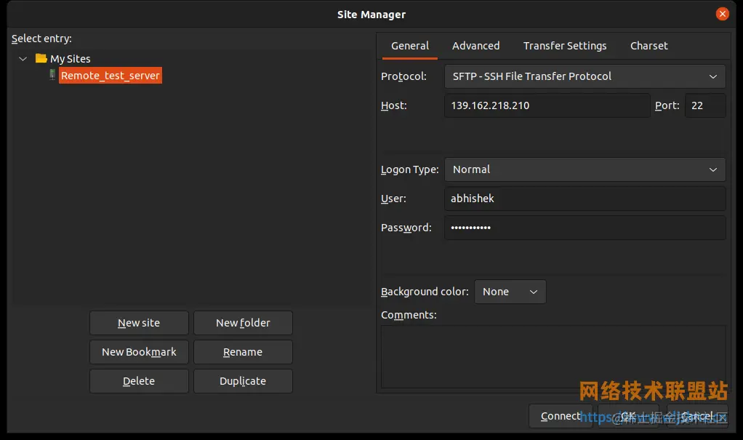The width and height of the screenshot is (743, 440).
Task: Duplicate the selected site
Action: 243,381
